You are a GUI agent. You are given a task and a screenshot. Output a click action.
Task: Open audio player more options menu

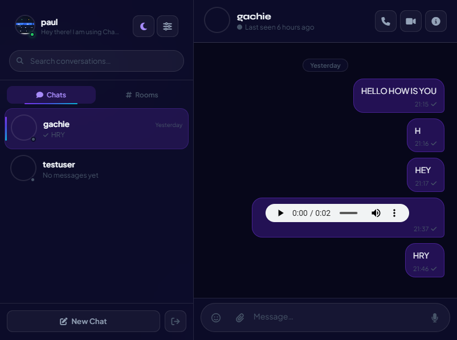(x=394, y=213)
